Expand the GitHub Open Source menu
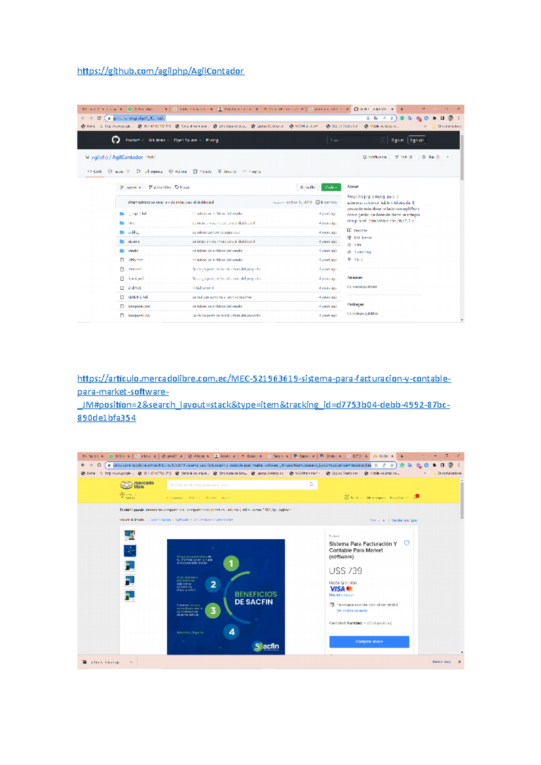The image size is (541, 765). pos(188,140)
